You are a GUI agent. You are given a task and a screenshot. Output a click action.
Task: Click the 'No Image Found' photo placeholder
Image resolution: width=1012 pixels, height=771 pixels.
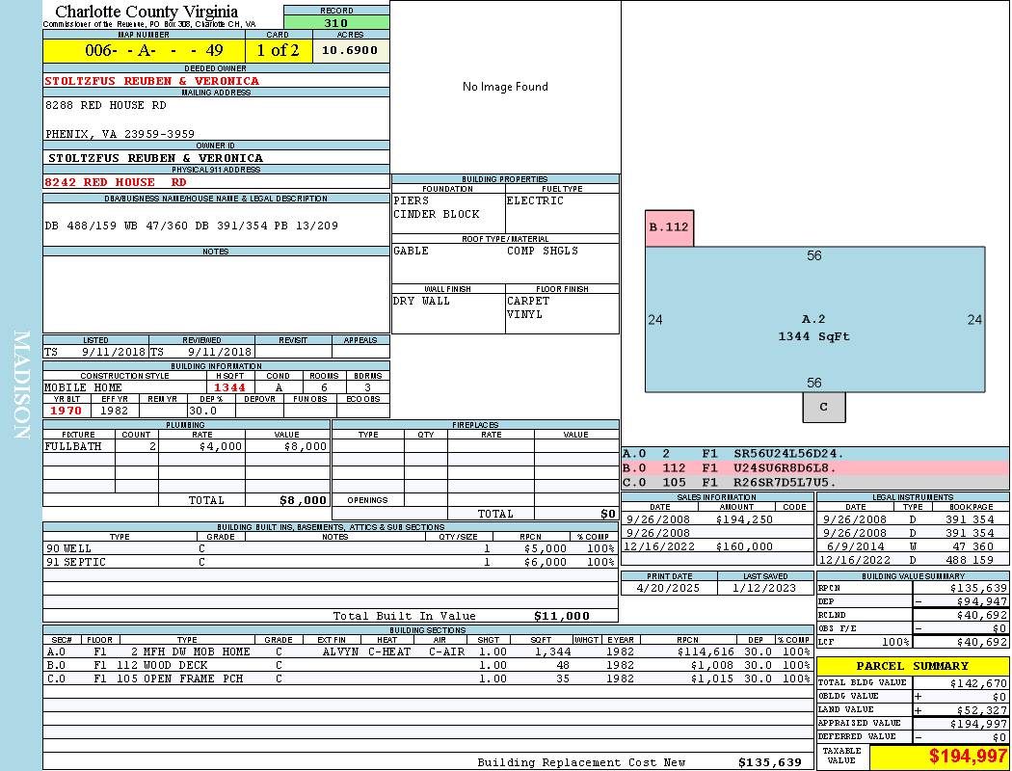pos(505,87)
